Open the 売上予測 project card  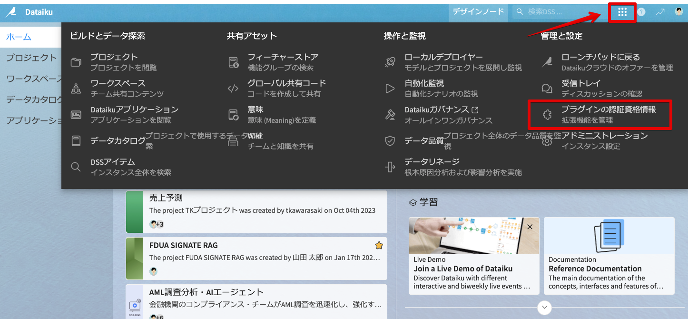click(x=256, y=211)
